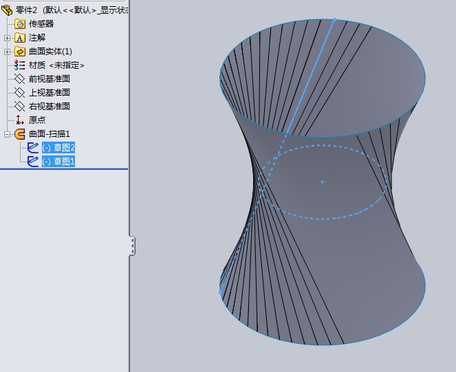Image resolution: width=456 pixels, height=372 pixels.
Task: Click the 原点 origin icon
Action: [x=20, y=120]
